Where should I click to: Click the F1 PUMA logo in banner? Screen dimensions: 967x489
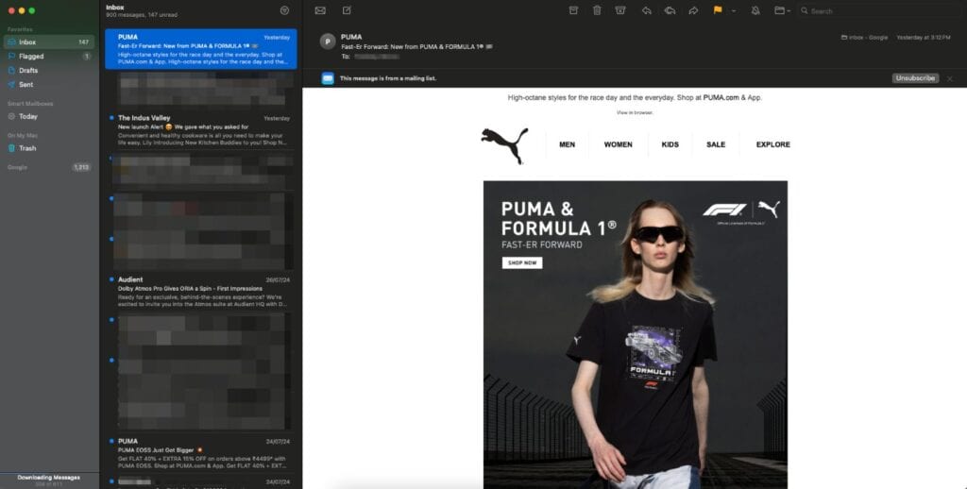[741, 211]
